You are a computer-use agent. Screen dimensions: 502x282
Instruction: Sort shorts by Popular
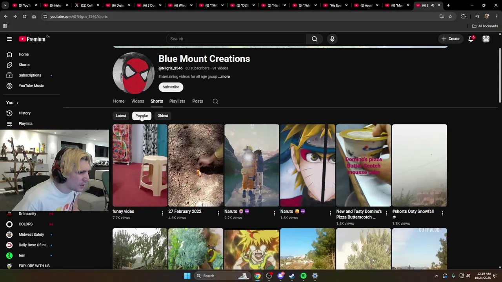point(142,116)
